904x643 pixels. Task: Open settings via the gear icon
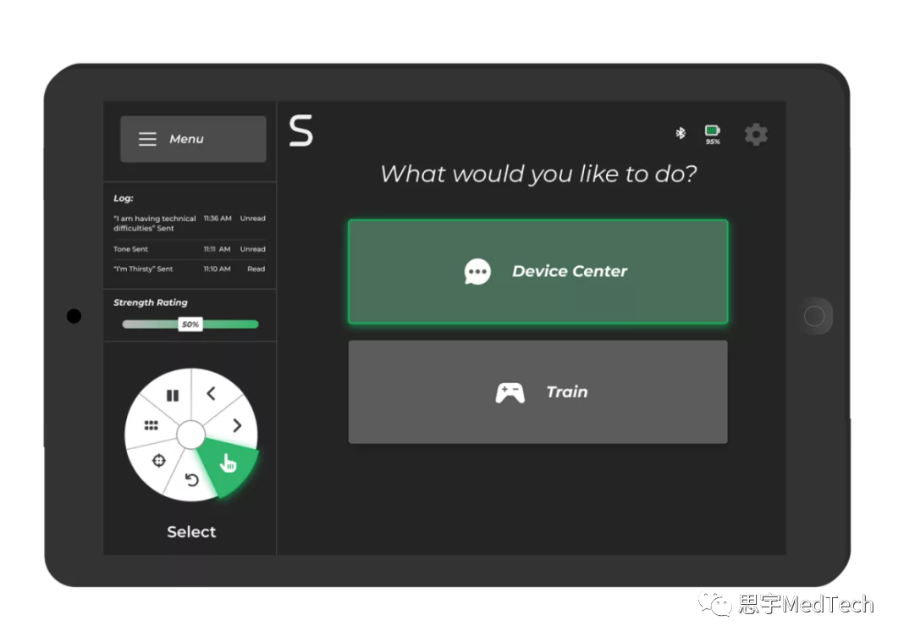756,135
